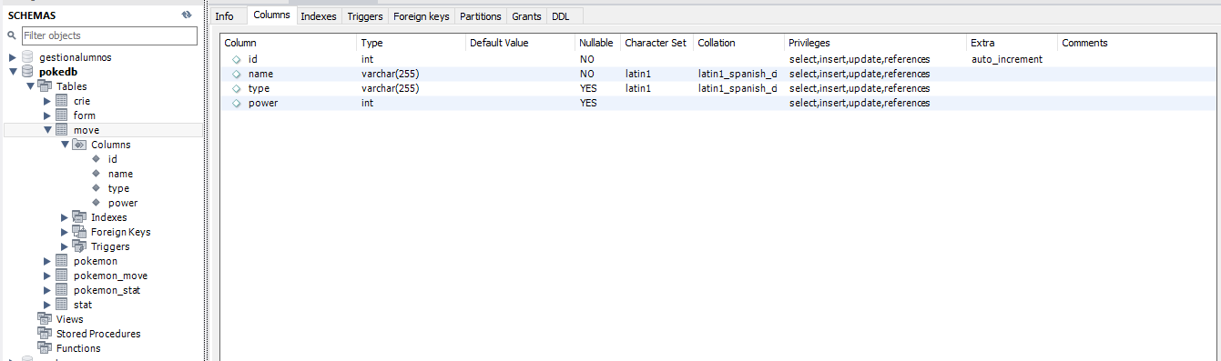Image resolution: width=1221 pixels, height=361 pixels.
Task: Click the name column diamond icon in tree
Action: point(96,174)
